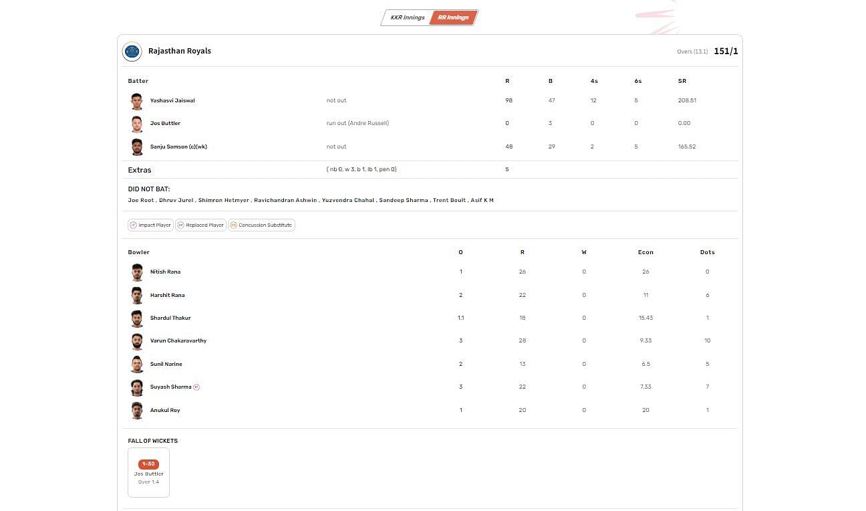Screen dimensions: 866x511
Task: Click Over 1.4 text in wicket card
Action: pyautogui.click(x=148, y=482)
